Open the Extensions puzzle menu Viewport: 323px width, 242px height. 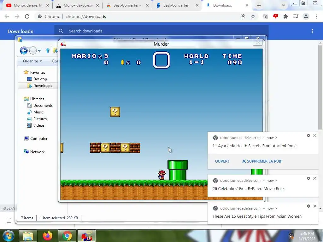(285, 16)
